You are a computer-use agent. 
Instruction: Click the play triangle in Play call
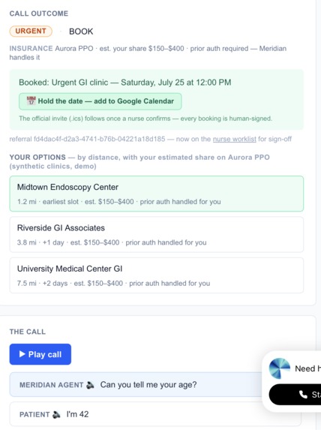pyautogui.click(x=22, y=354)
